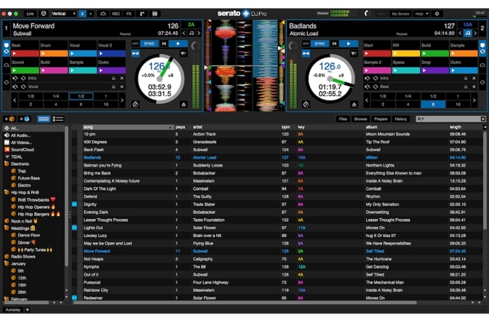Open My Serato

click(x=400, y=14)
